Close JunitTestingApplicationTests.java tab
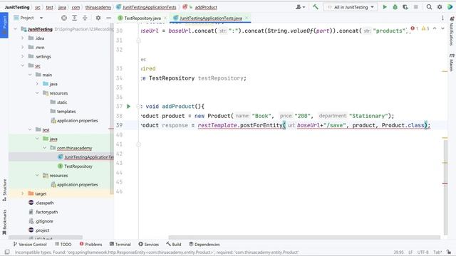The height and width of the screenshot is (256, 456). click(247, 18)
